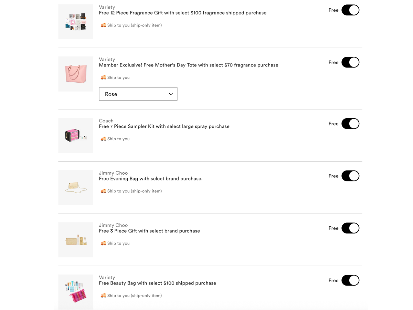The width and height of the screenshot is (413, 310).
Task: Switch off the 3 Piece Gift offer
Action: (x=350, y=228)
